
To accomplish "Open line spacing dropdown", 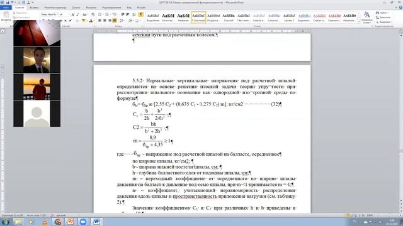I will point(122,21).
